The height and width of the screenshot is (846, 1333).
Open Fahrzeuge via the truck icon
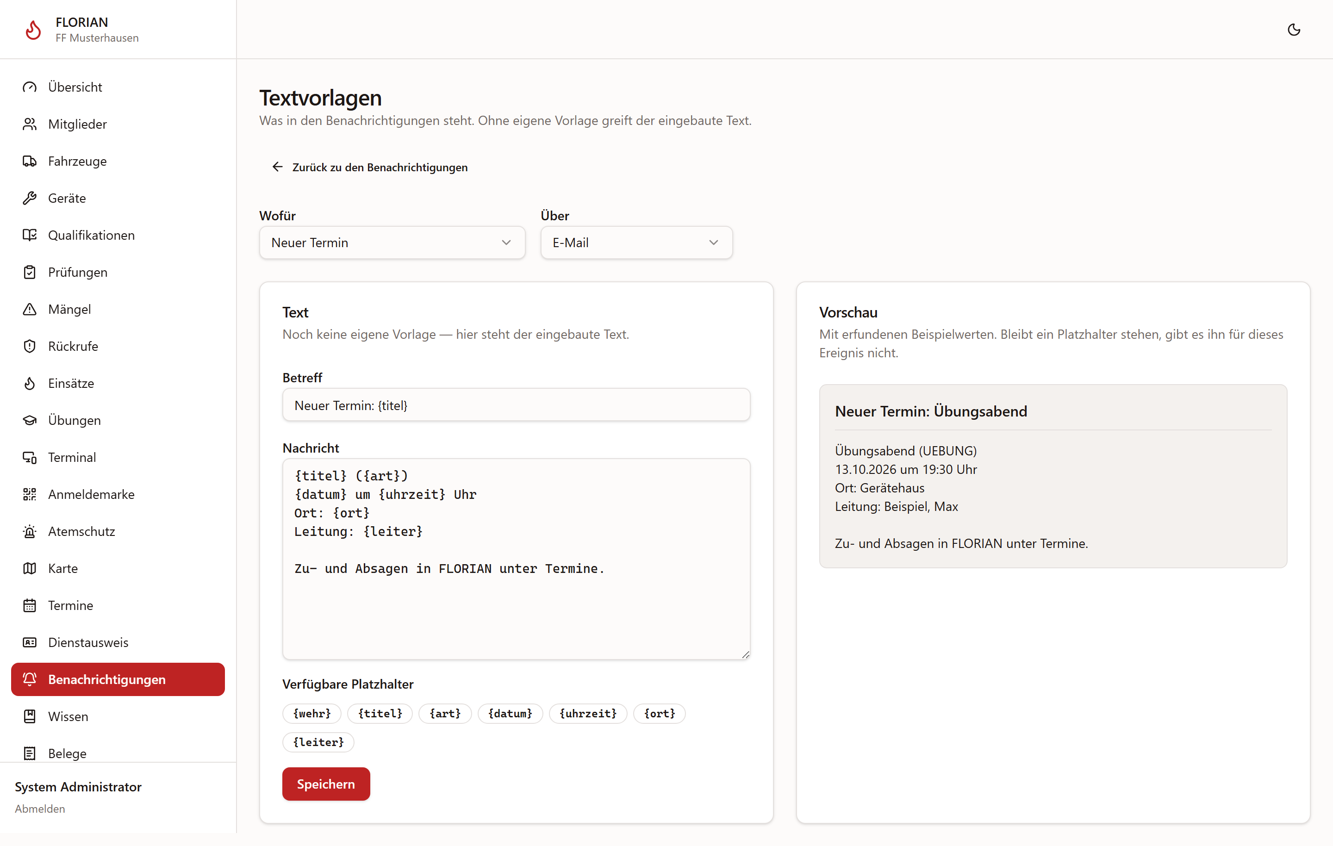(x=30, y=161)
